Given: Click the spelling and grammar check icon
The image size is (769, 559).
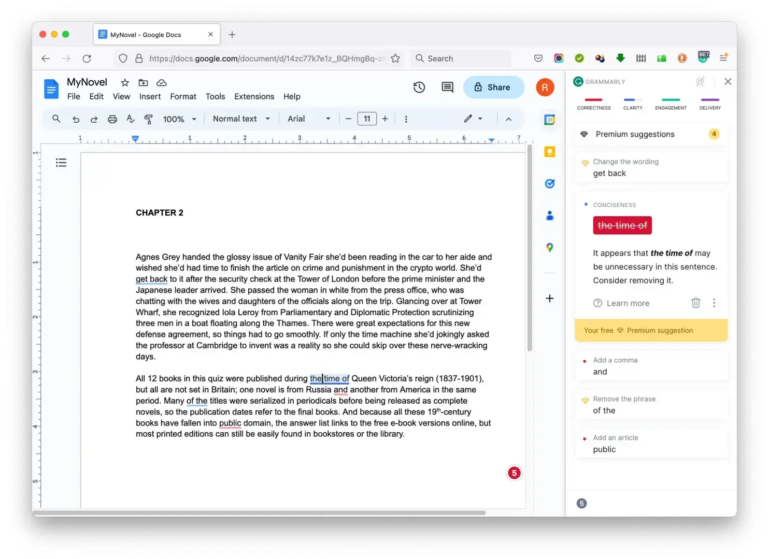Looking at the screenshot, I should tap(131, 119).
